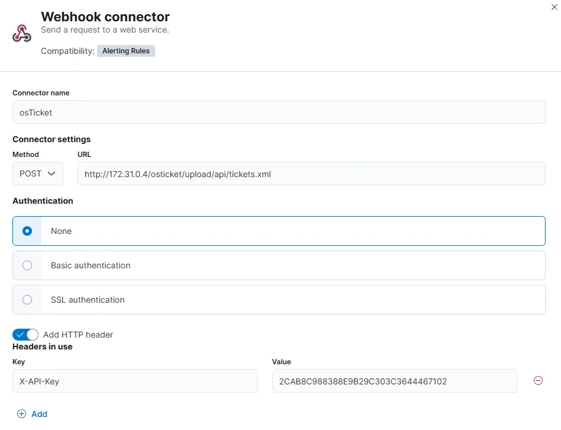Open the Method dropdown
The image size is (561, 430).
[37, 174]
